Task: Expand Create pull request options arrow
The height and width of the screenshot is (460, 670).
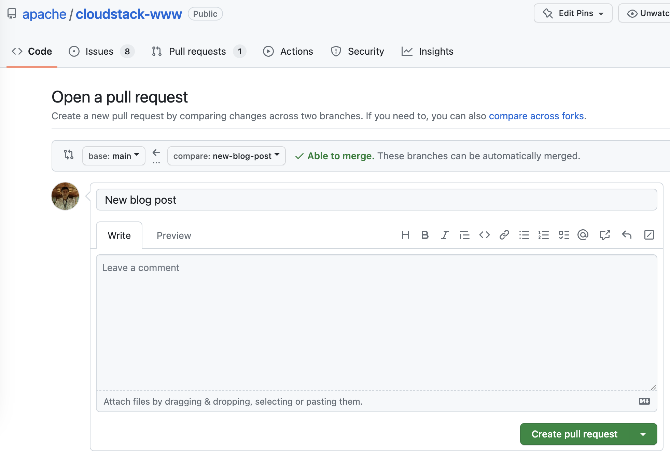Action: pyautogui.click(x=643, y=434)
